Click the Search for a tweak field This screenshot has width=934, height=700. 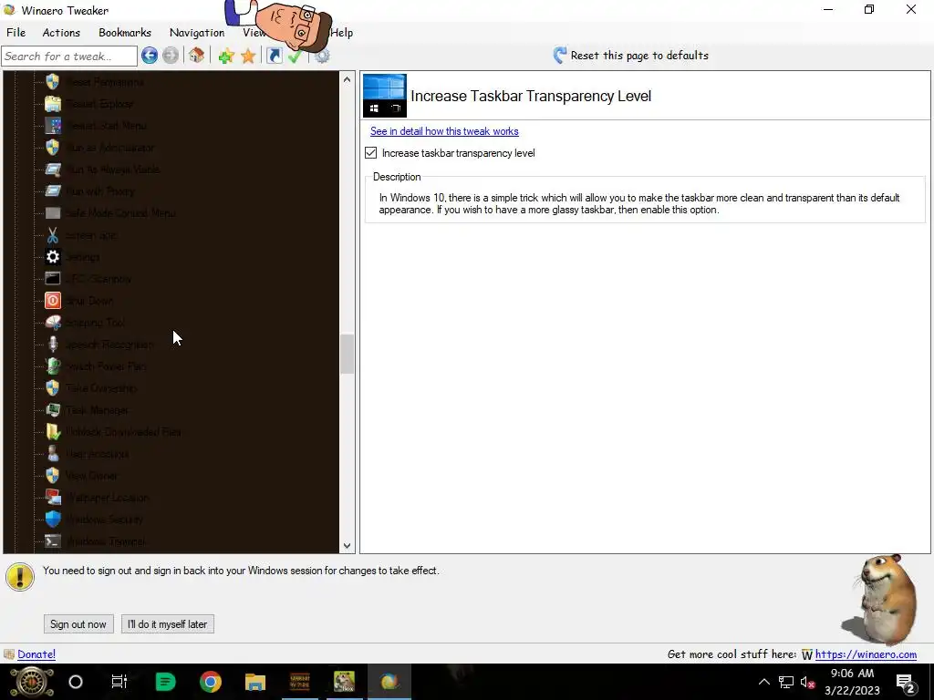69,56
